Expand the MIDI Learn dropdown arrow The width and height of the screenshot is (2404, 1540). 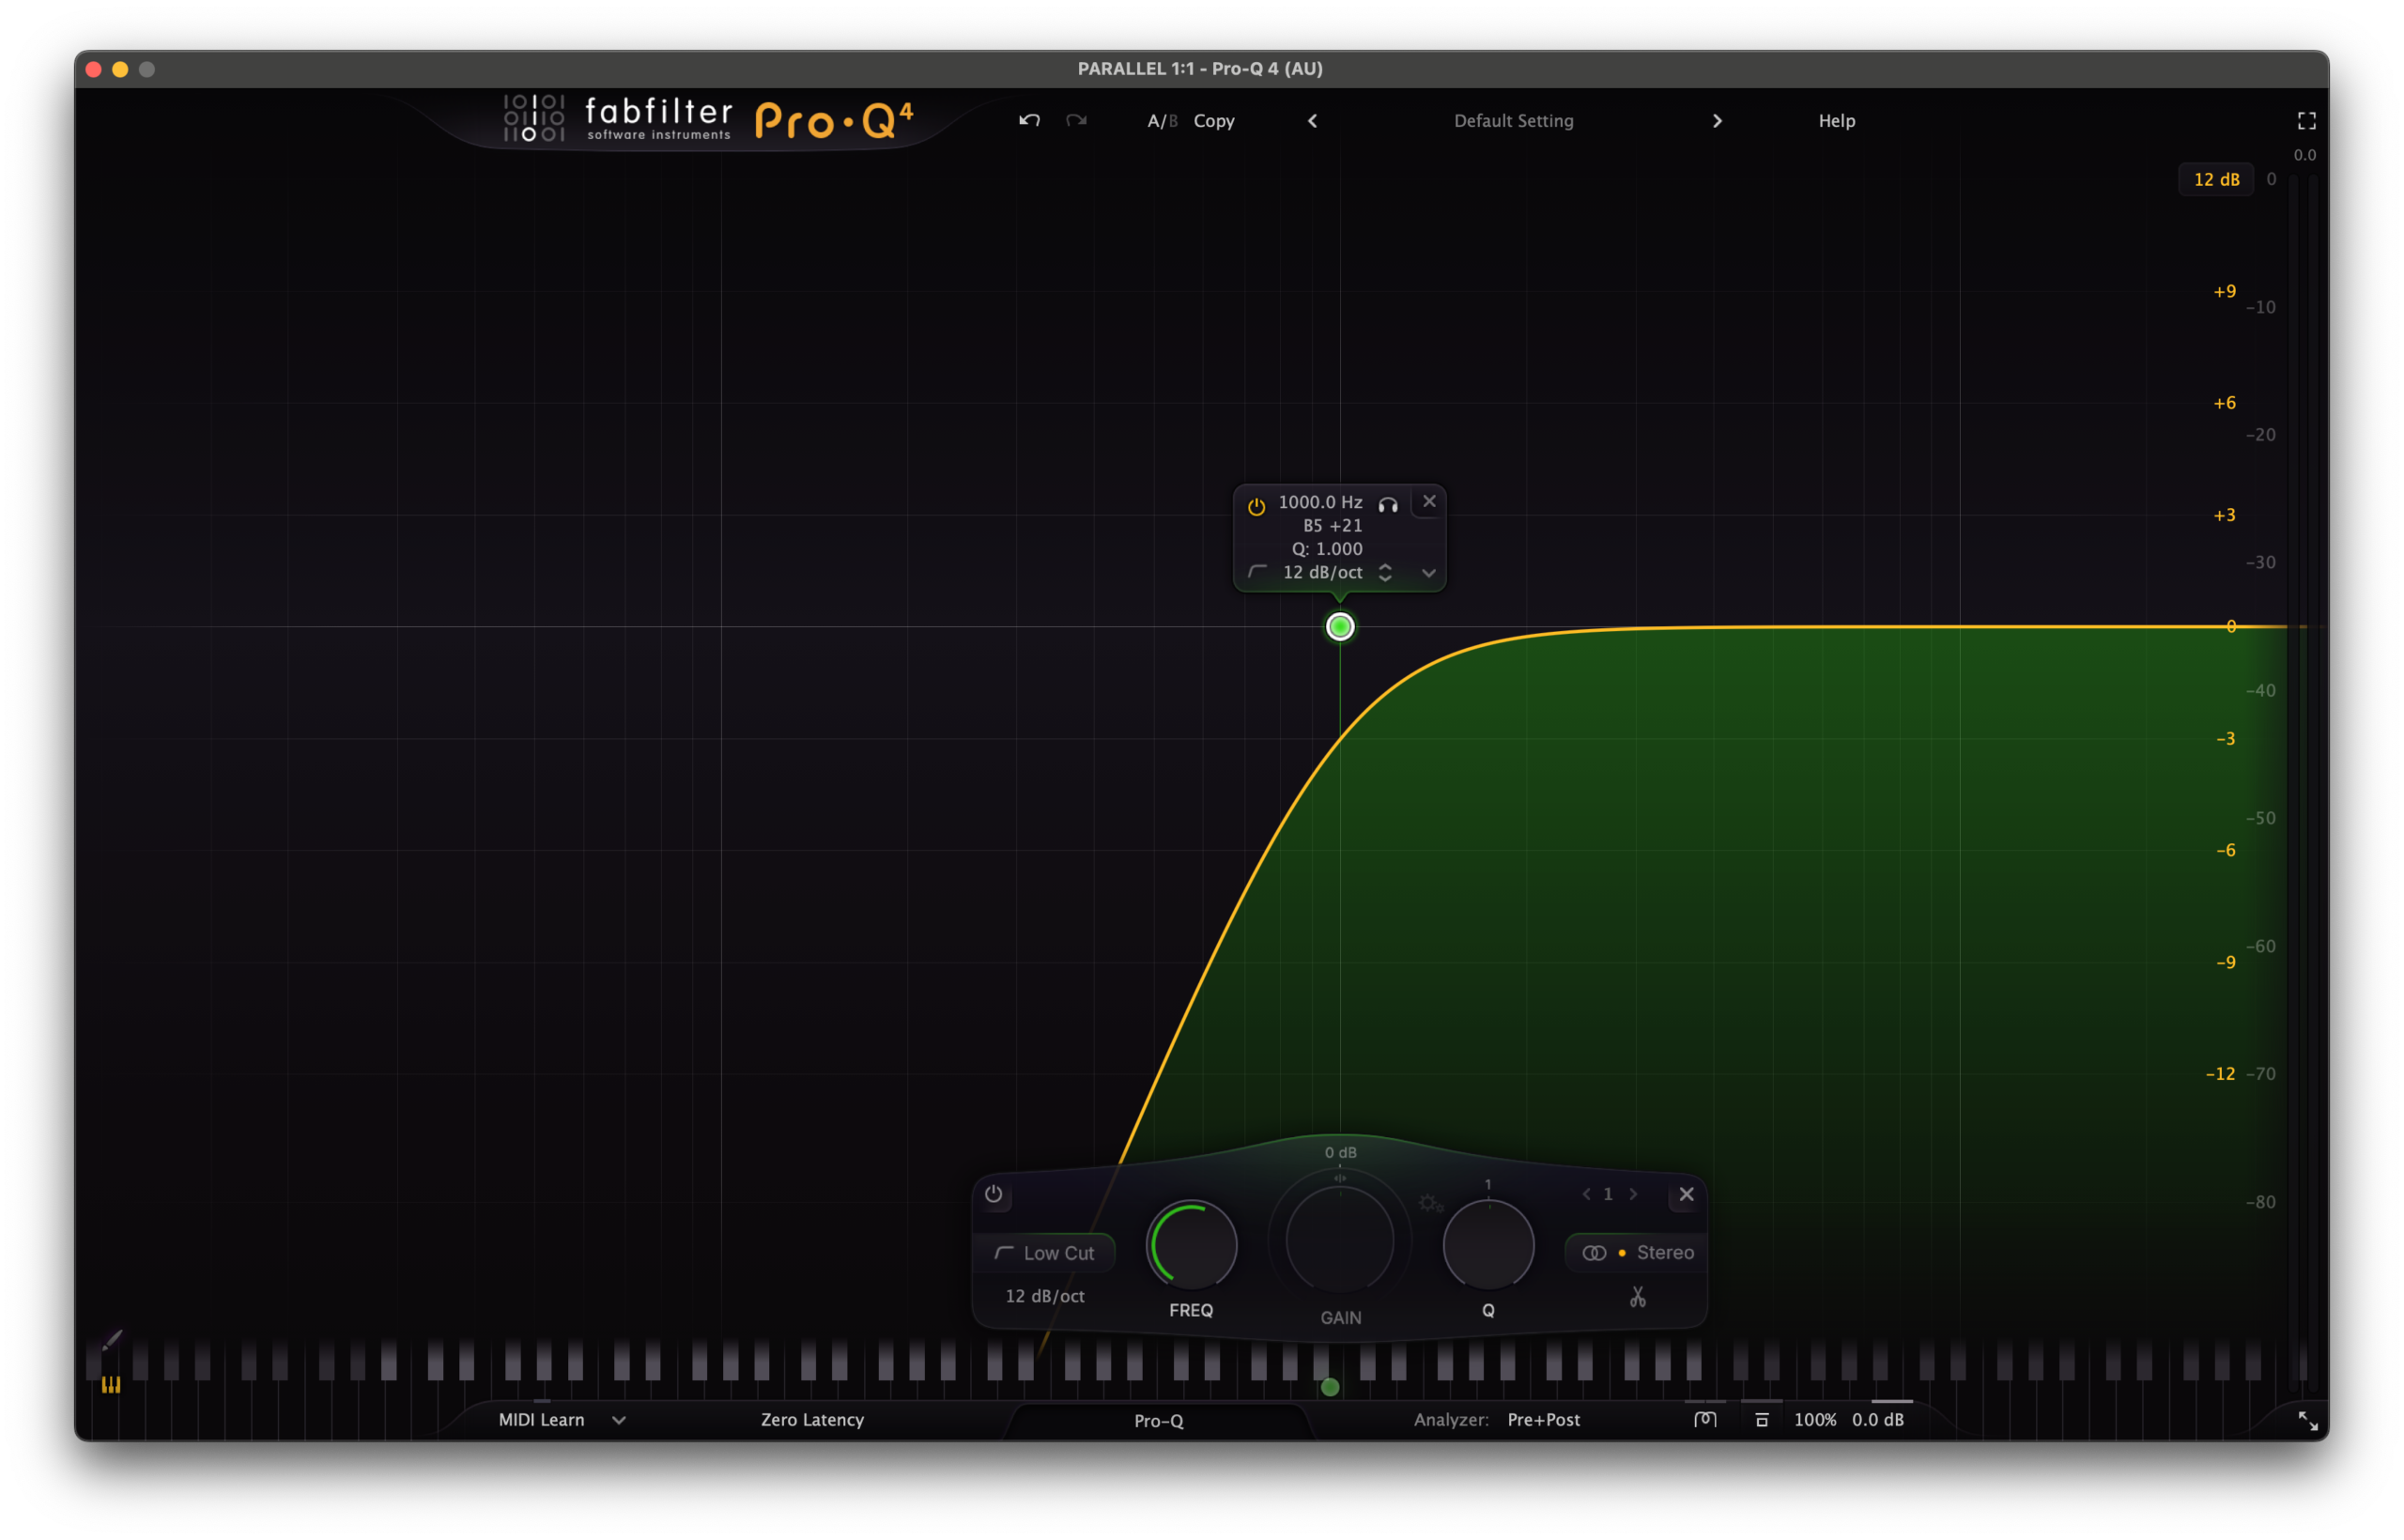click(x=619, y=1420)
